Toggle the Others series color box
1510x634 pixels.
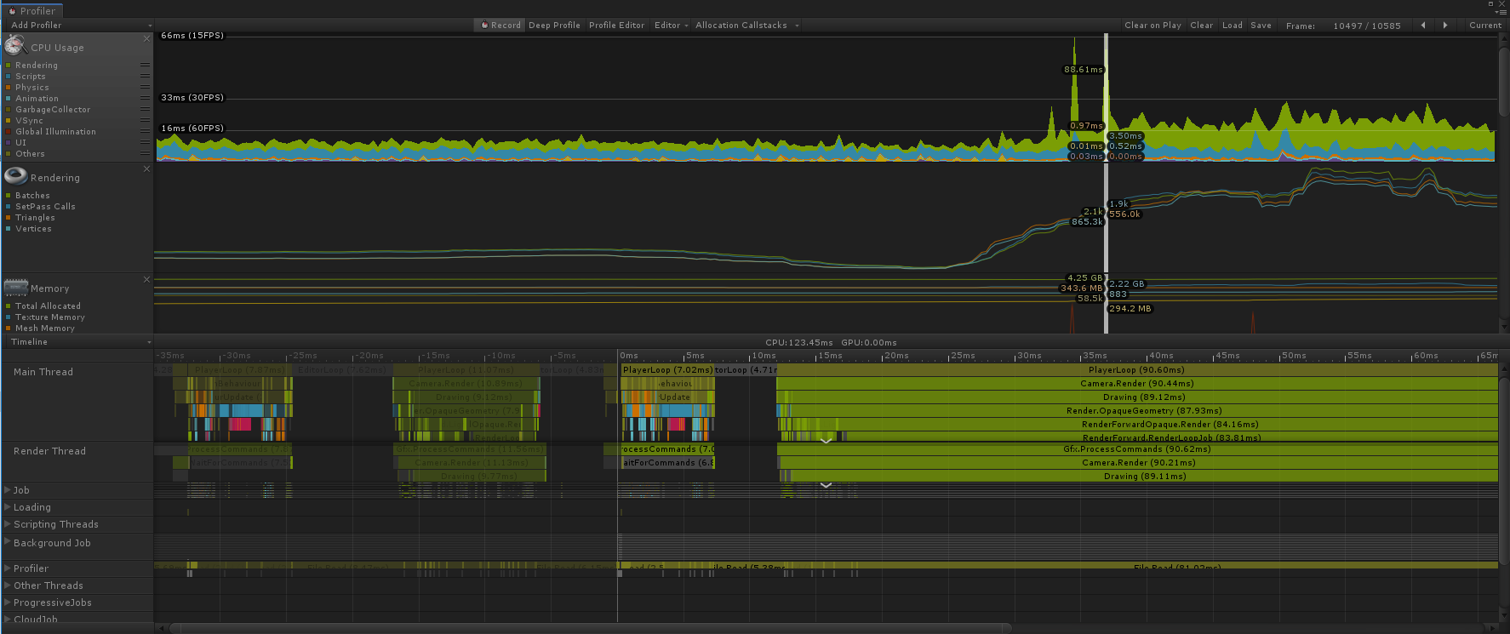(x=9, y=154)
